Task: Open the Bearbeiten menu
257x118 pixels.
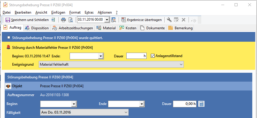Action: coord(23,12)
